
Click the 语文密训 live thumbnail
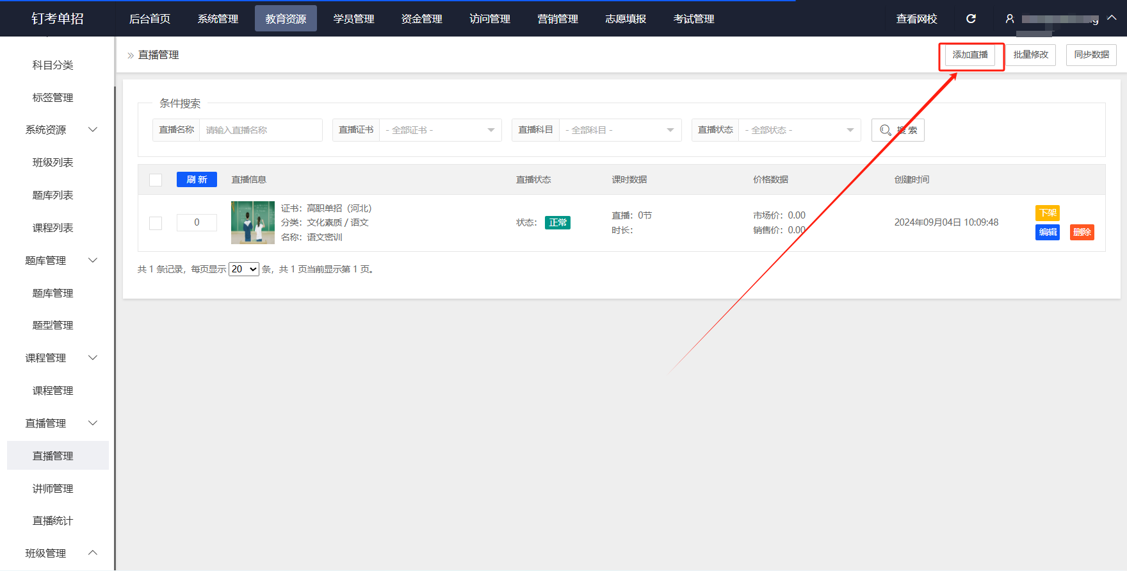coord(252,222)
